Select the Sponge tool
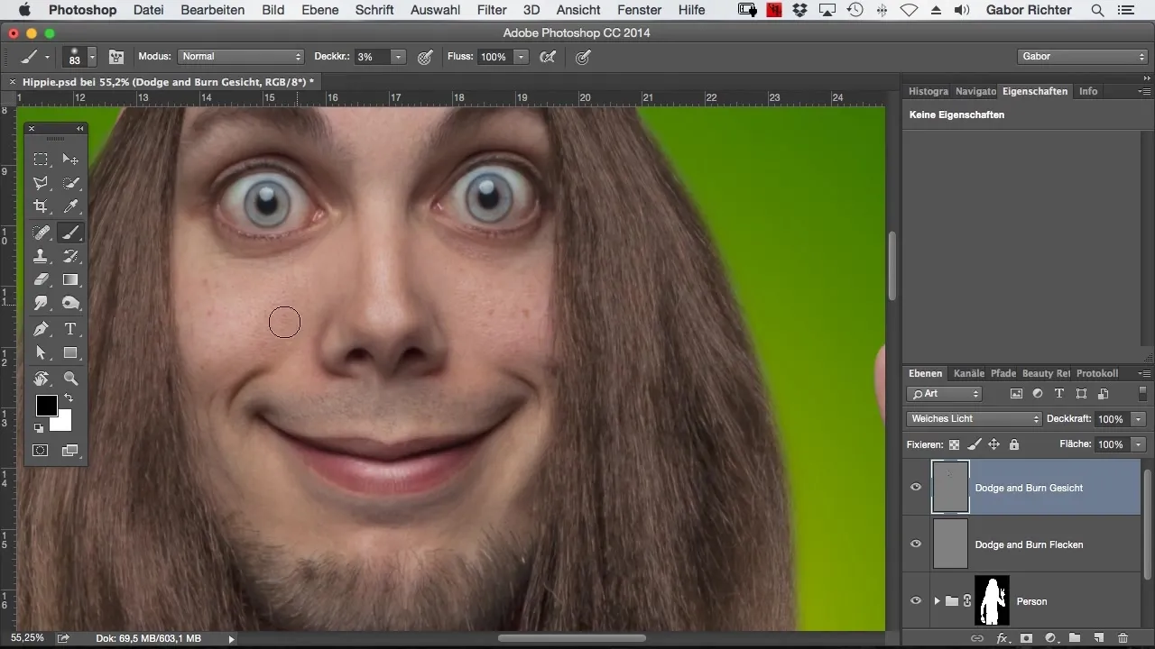 click(x=70, y=304)
